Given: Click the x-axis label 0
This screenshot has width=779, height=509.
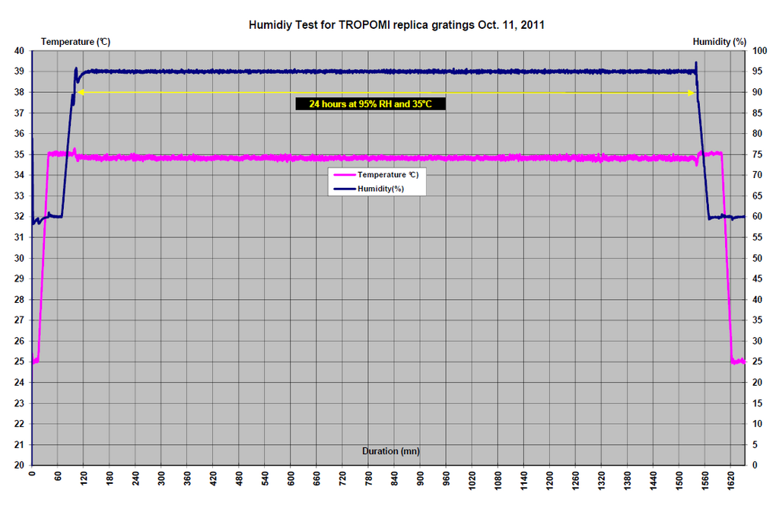Looking at the screenshot, I should point(32,474).
